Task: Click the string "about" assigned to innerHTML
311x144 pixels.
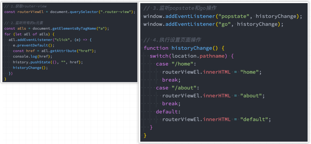Action: tap(251, 96)
